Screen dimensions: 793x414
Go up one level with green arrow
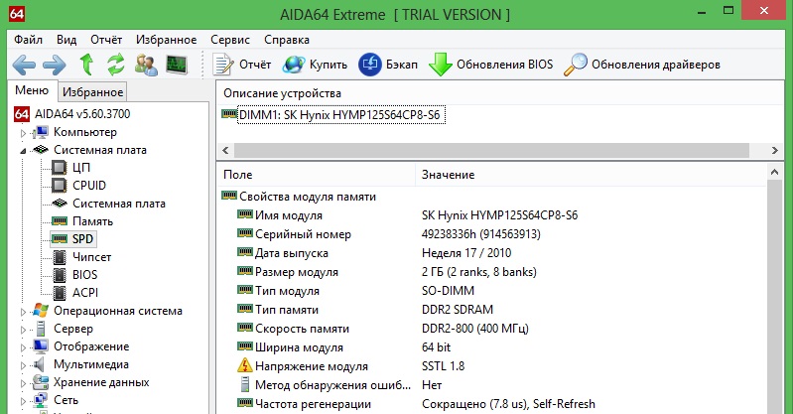(87, 65)
